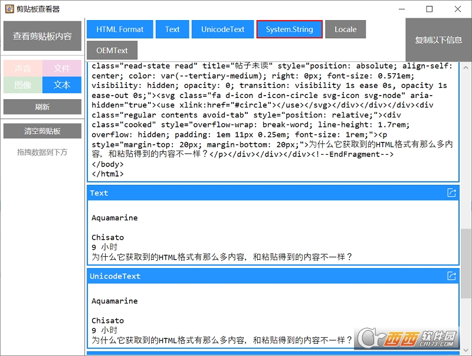Clear the clipboard with the 清空剪贴板 button
This screenshot has width=472, height=356.
pyautogui.click(x=42, y=130)
